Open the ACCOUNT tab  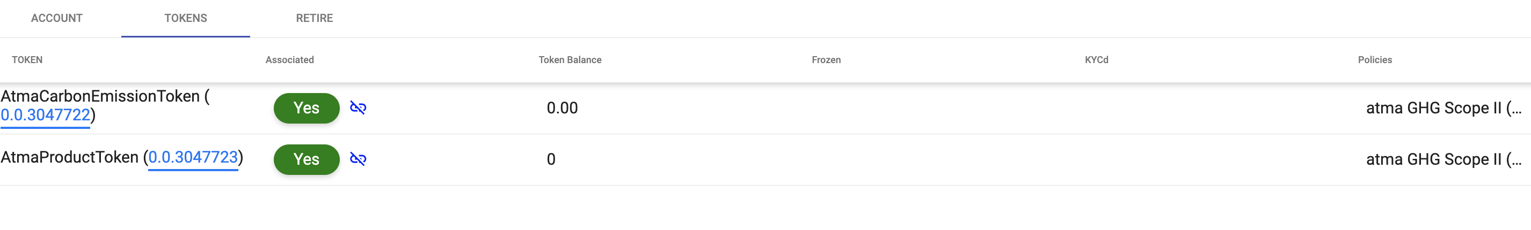click(56, 18)
